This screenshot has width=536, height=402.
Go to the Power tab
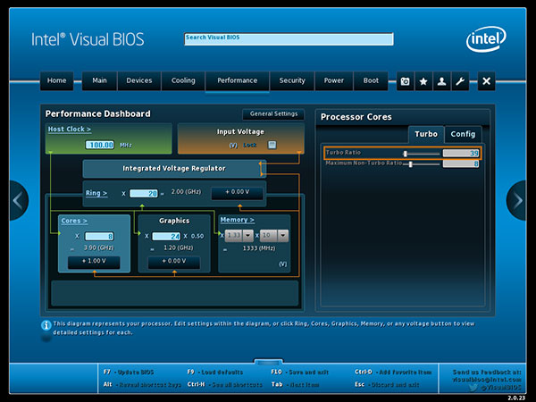click(x=333, y=80)
